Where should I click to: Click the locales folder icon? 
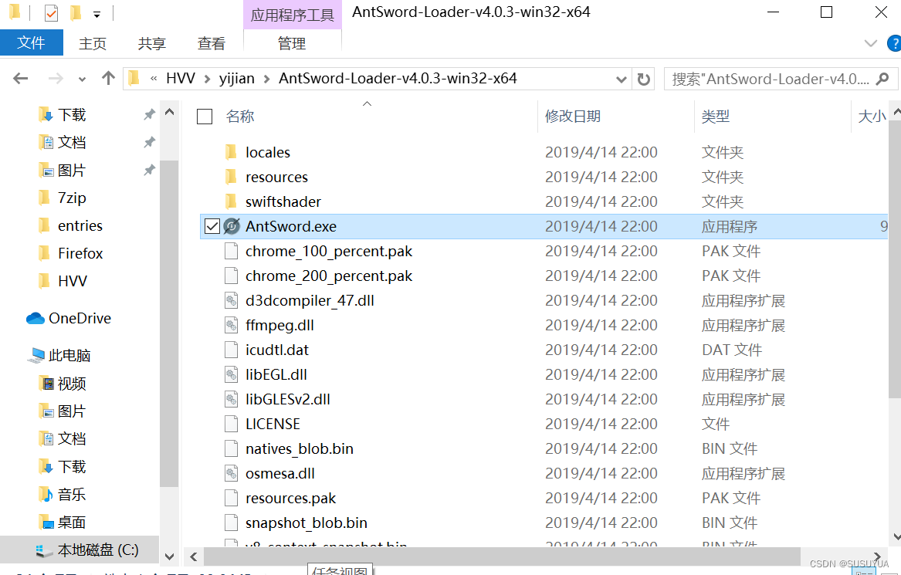pyautogui.click(x=231, y=152)
